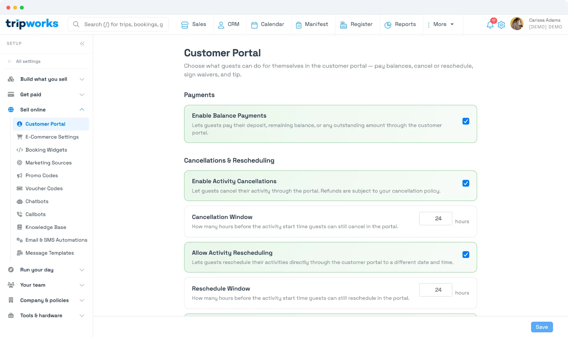This screenshot has height=338, width=568.
Task: Open the Register menu label
Action: pos(361,24)
